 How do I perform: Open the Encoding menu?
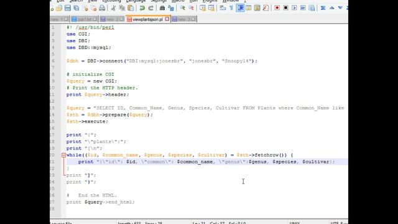111,1
